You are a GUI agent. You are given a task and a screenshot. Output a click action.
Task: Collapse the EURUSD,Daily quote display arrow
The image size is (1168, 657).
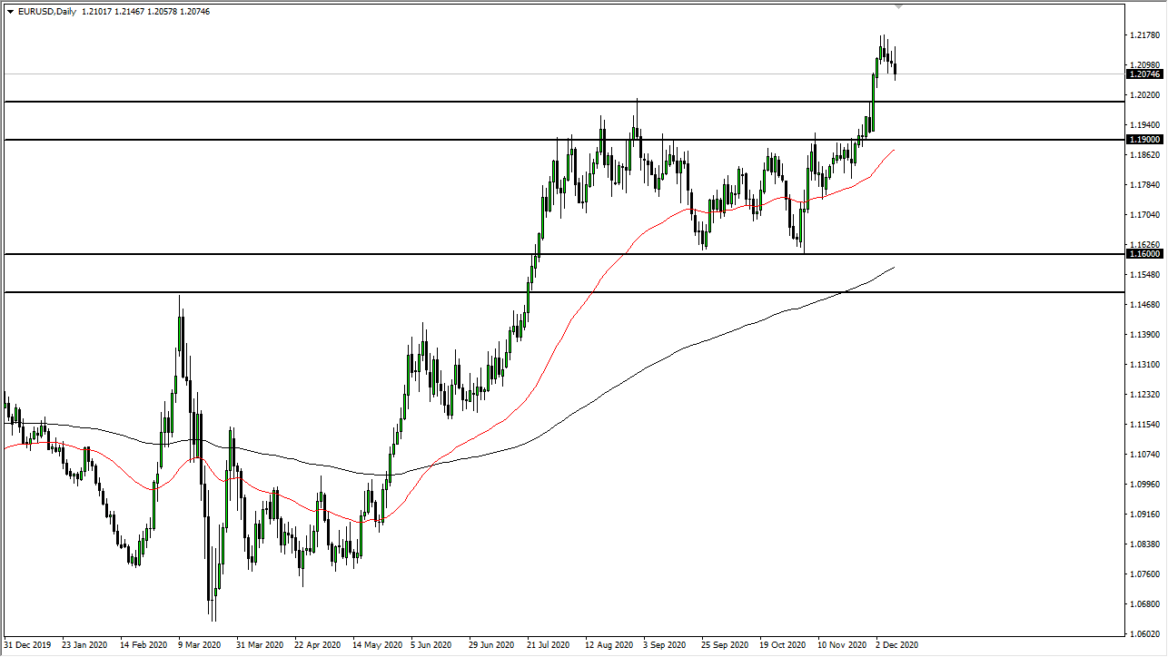click(x=9, y=12)
